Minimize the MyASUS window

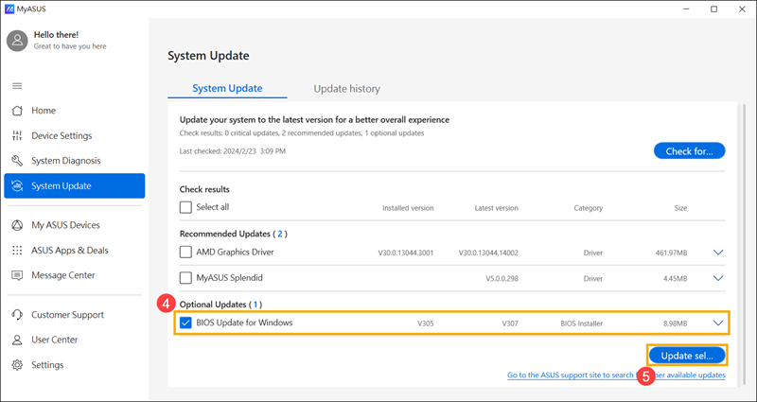[x=685, y=9]
